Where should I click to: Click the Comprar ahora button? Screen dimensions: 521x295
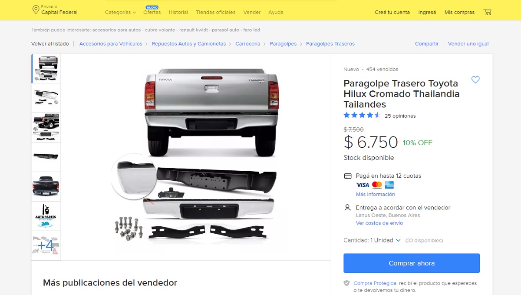click(412, 263)
